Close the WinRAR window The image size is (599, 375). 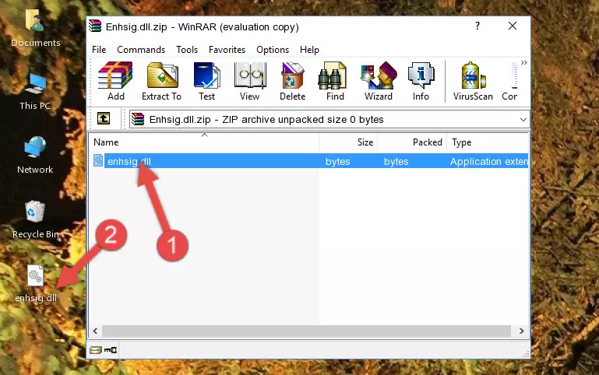[x=513, y=26]
